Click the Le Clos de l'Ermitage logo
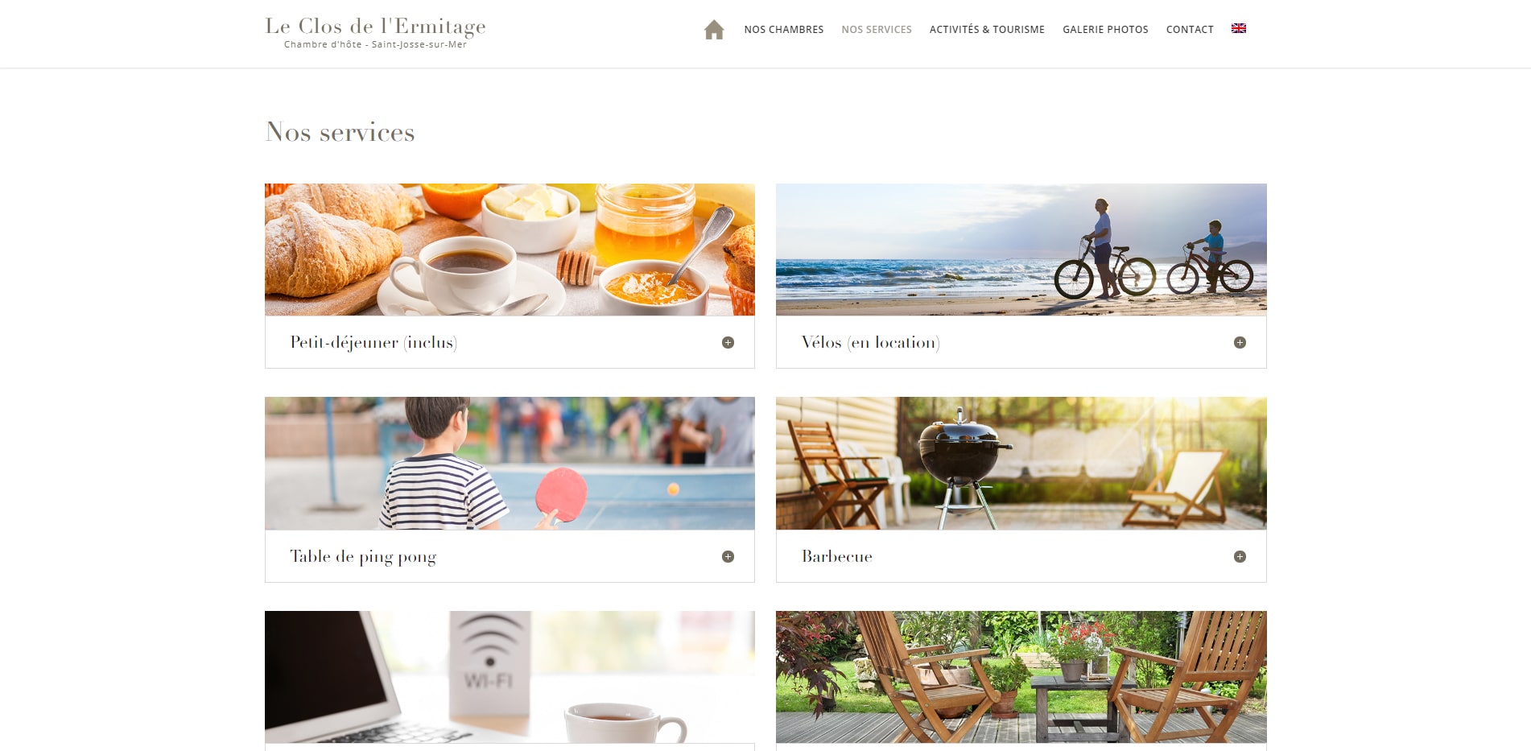The width and height of the screenshot is (1531, 751). click(x=375, y=32)
